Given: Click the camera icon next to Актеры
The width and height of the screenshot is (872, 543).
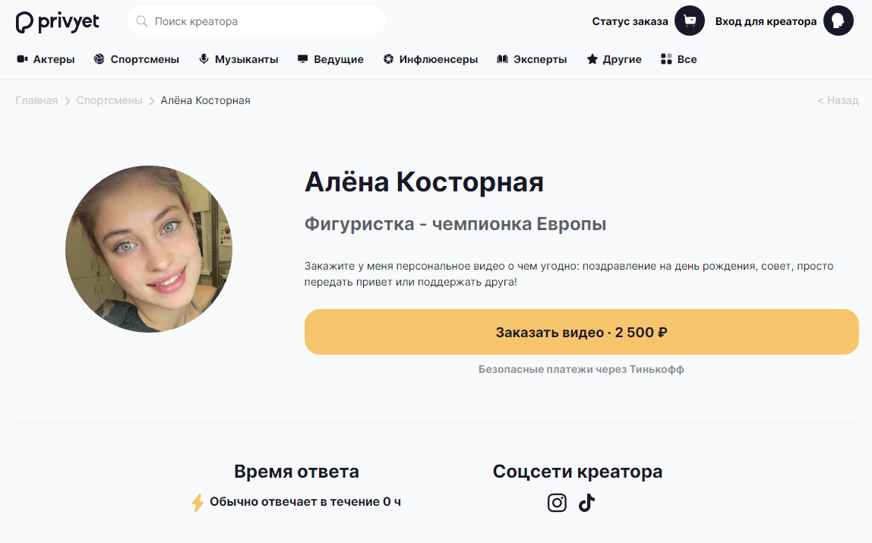Looking at the screenshot, I should point(22,59).
